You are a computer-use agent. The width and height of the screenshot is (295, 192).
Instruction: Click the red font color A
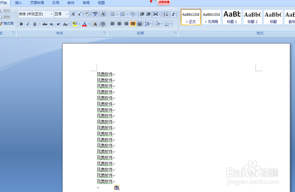[84, 24]
